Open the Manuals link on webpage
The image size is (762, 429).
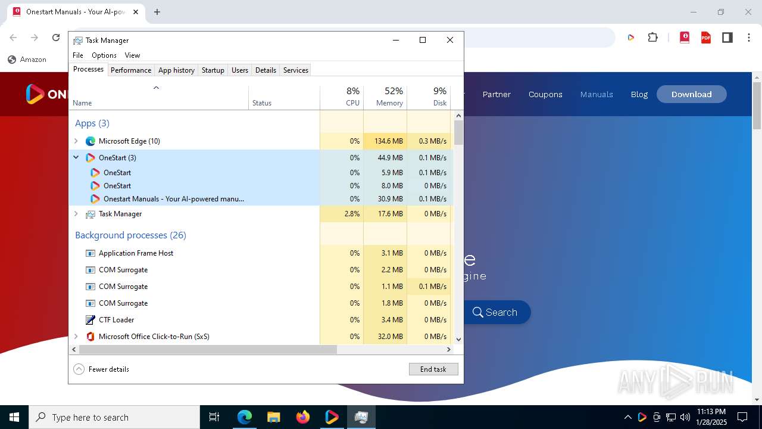[x=597, y=94]
